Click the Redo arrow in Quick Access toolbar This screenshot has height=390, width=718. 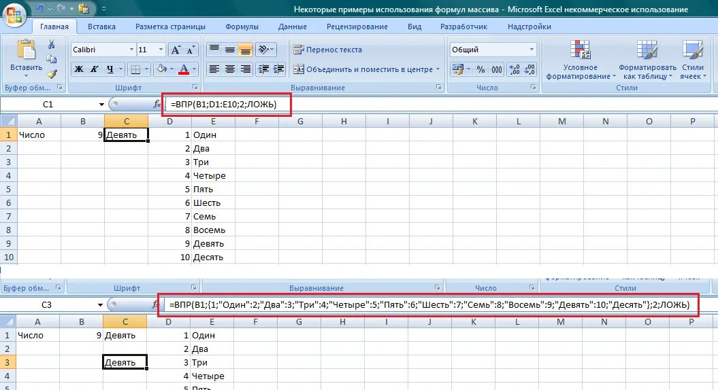pos(62,9)
